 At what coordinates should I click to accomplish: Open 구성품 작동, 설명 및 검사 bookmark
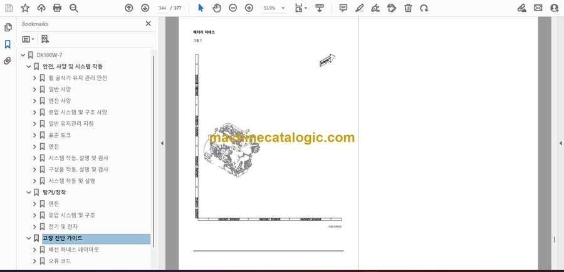[78, 169]
